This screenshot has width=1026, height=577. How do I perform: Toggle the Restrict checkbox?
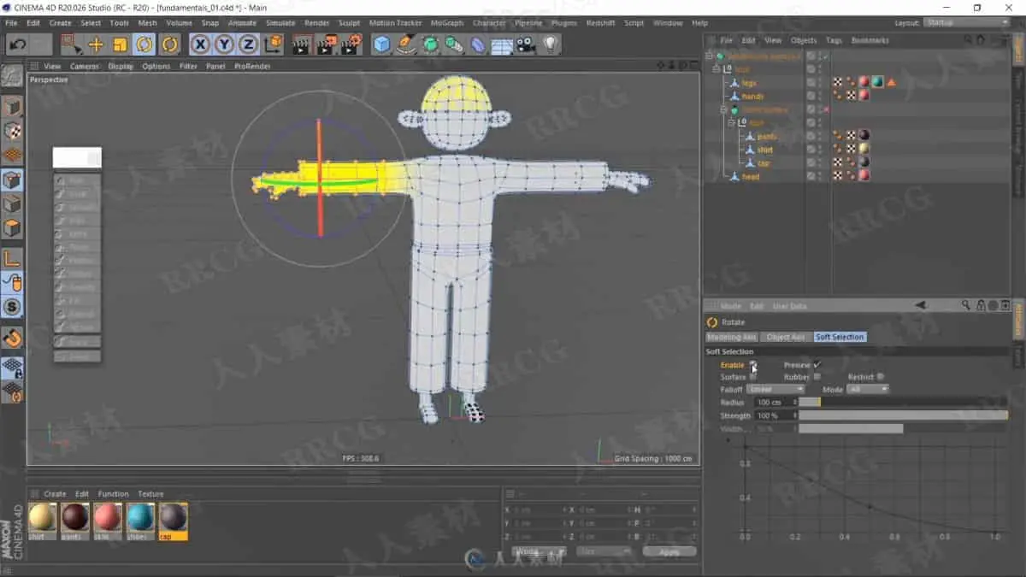881,377
